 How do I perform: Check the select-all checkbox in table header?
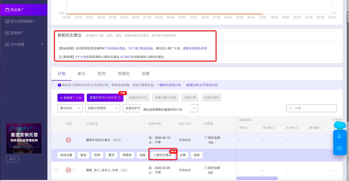pyautogui.click(x=56, y=124)
